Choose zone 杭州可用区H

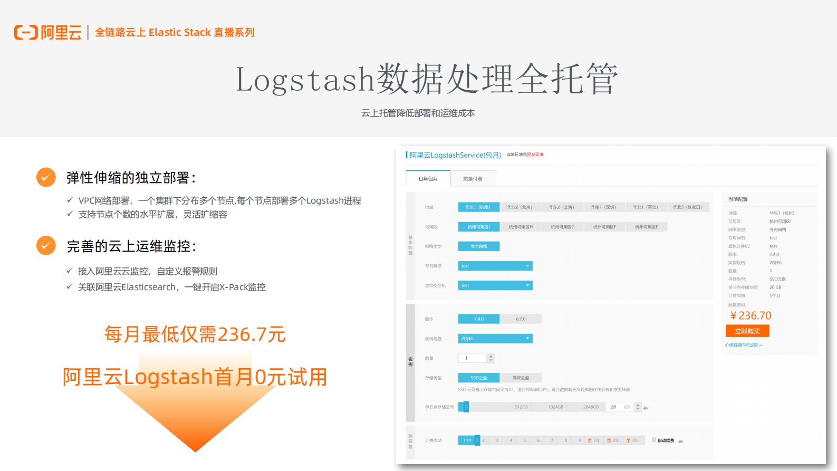[x=520, y=227]
